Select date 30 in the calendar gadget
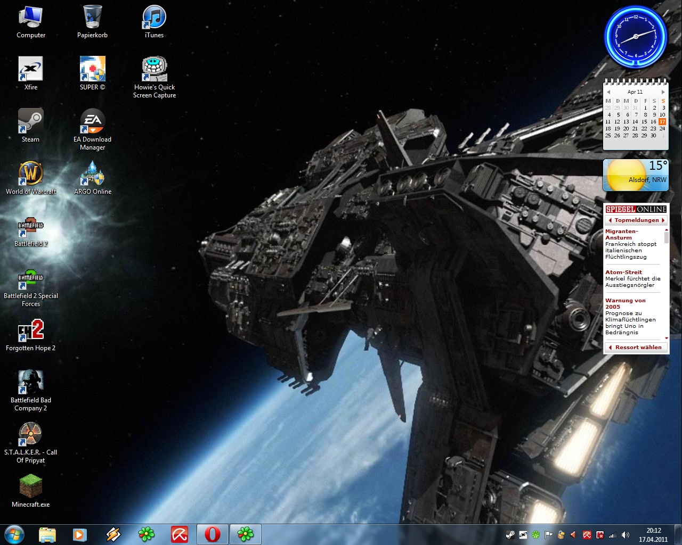The height and width of the screenshot is (545, 682). [x=653, y=136]
